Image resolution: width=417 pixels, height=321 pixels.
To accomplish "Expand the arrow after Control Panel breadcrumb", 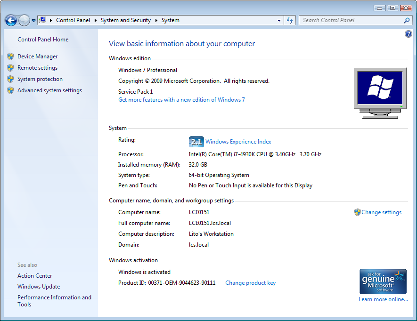I will [x=95, y=20].
